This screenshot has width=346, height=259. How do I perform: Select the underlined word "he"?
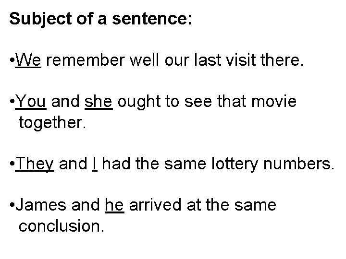[x=114, y=206]
